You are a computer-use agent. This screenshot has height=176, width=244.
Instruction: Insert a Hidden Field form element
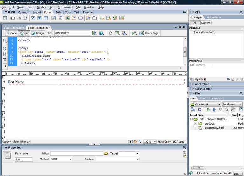pyautogui.click(x=19, y=18)
